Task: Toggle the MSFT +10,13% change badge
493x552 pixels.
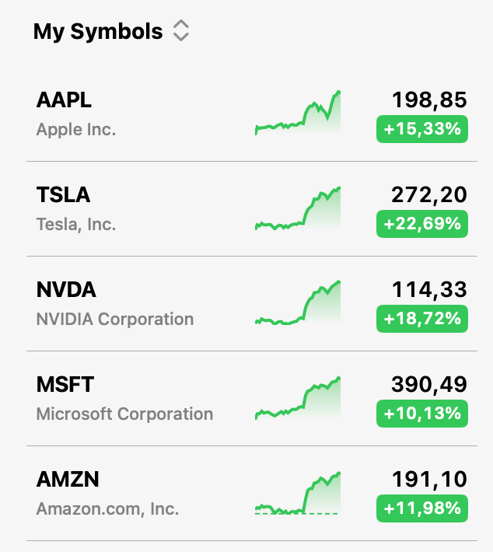Action: pyautogui.click(x=422, y=414)
